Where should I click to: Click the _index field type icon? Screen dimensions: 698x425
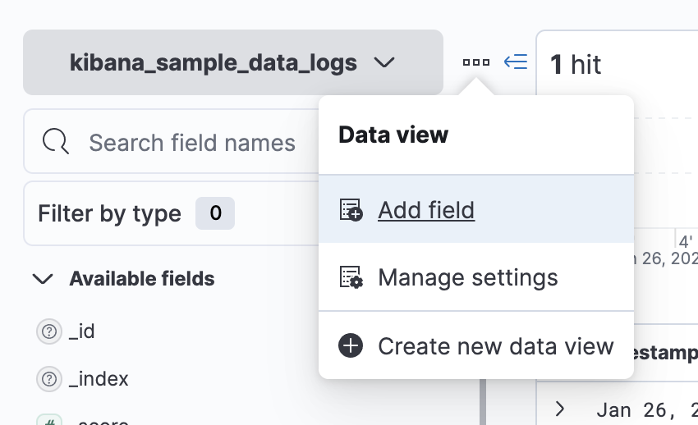[x=49, y=379]
